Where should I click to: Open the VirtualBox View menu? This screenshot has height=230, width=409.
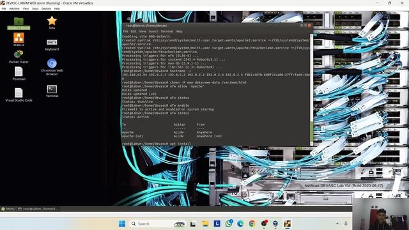26,8
